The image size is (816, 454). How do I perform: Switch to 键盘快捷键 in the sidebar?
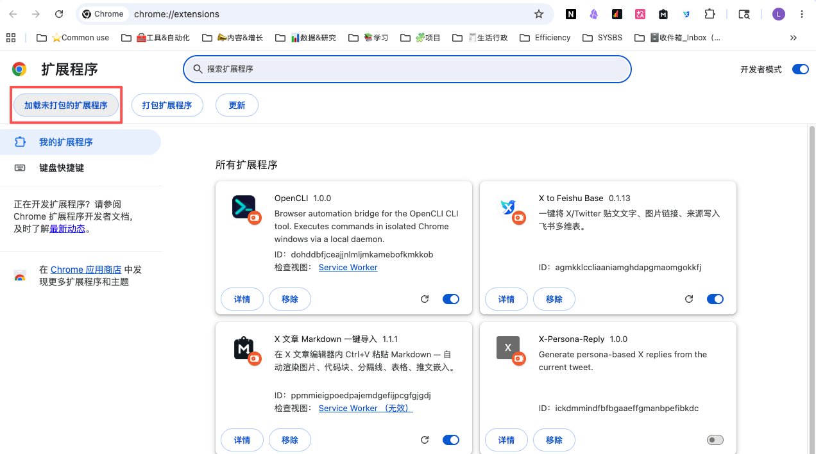pyautogui.click(x=80, y=168)
